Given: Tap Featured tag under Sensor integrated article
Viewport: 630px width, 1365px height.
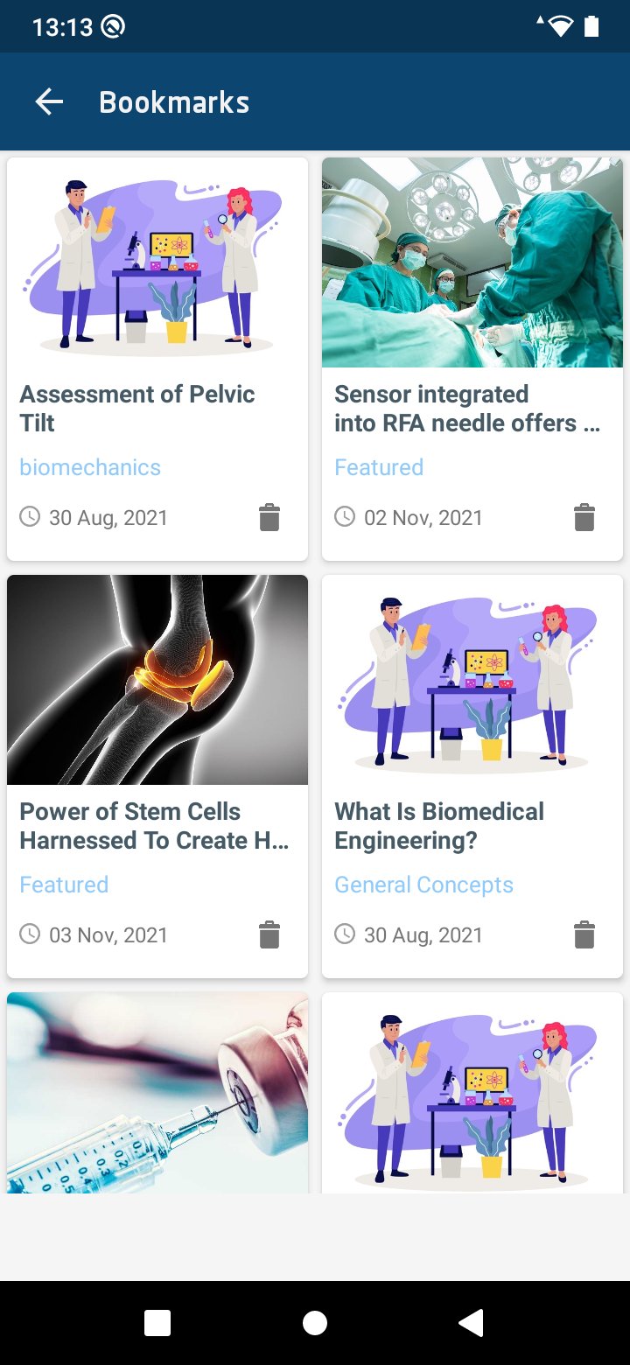Looking at the screenshot, I should (x=379, y=467).
